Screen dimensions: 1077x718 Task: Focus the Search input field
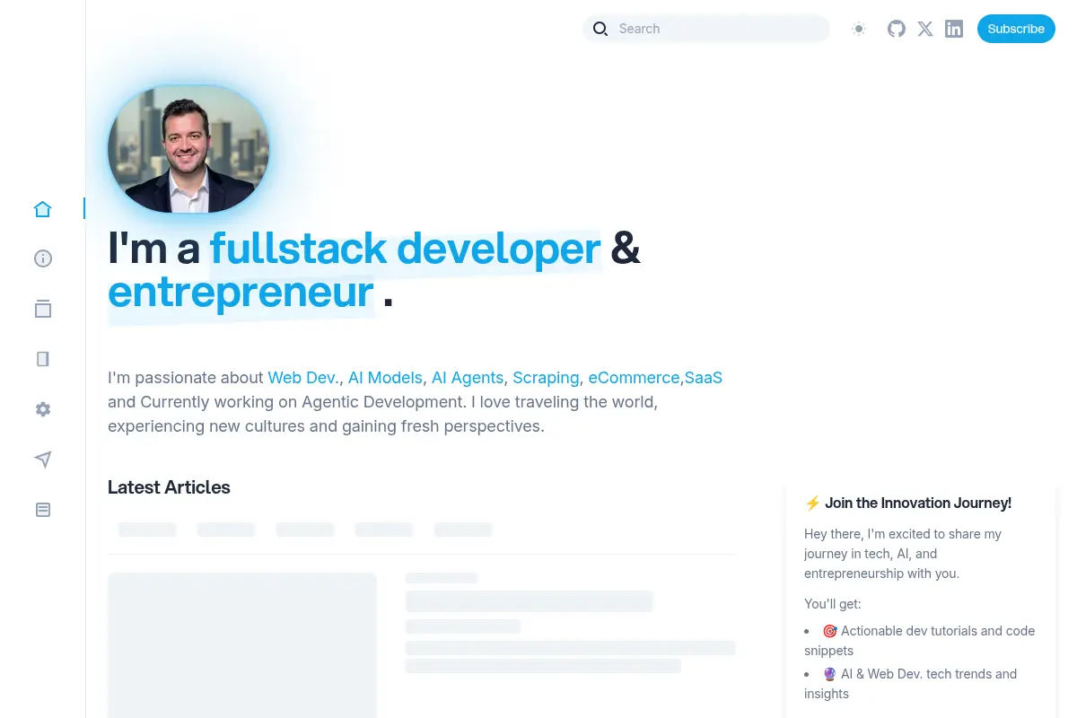[705, 29]
